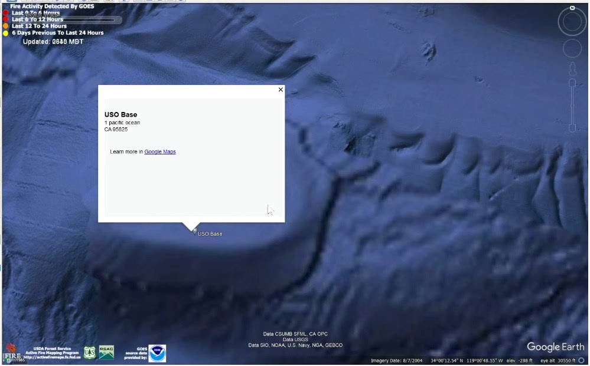Image resolution: width=590 pixels, height=366 pixels.
Task: Select the Pegman street view icon
Action: coord(572,70)
